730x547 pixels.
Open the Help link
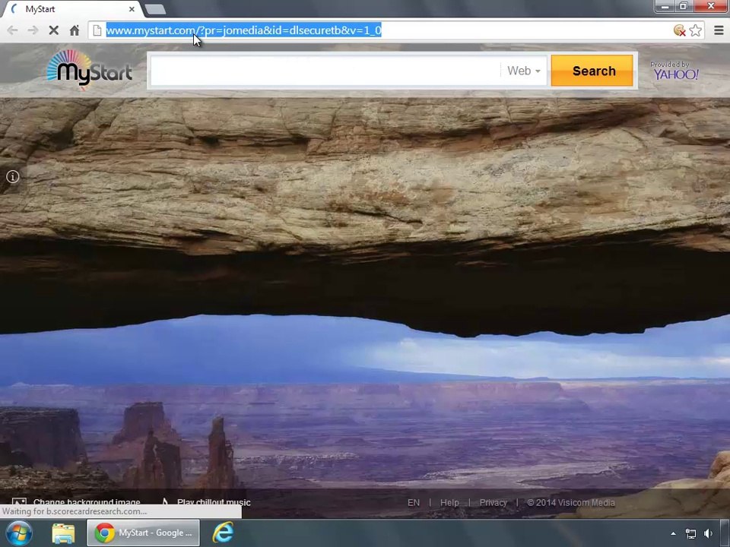click(449, 503)
